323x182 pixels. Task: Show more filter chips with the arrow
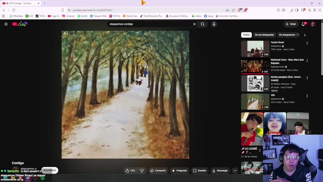coord(305,35)
